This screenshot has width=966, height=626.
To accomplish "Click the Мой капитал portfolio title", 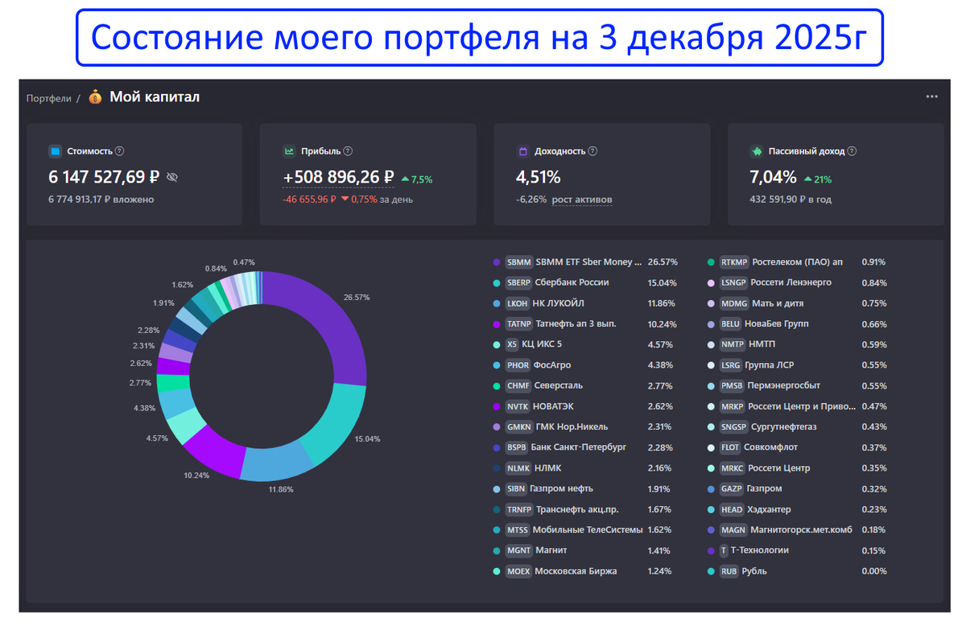I will (155, 97).
